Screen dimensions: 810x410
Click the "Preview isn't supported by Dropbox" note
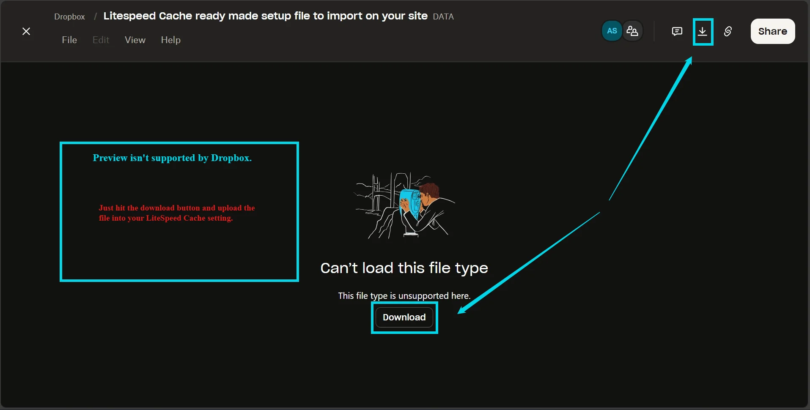(x=172, y=158)
